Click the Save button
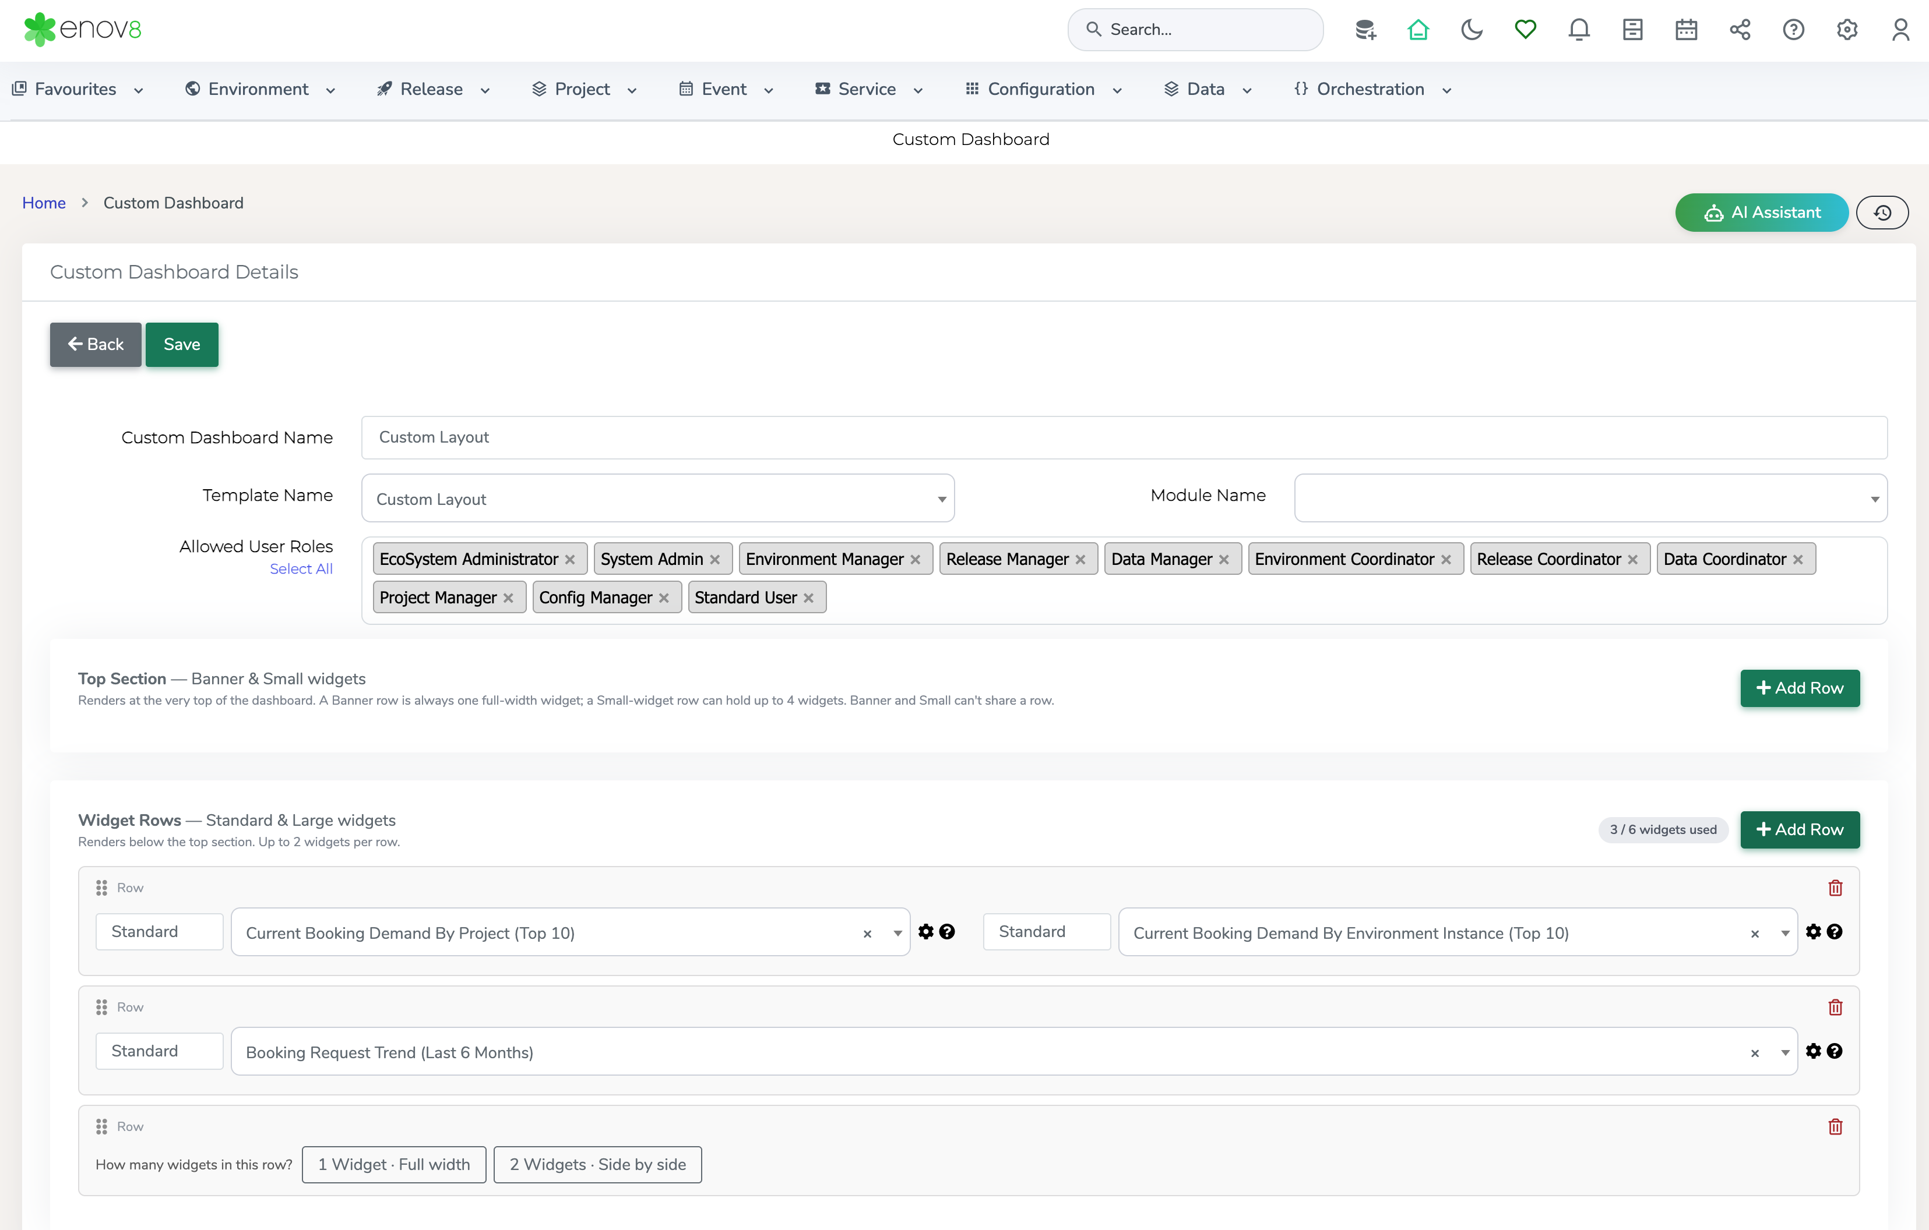 (182, 344)
